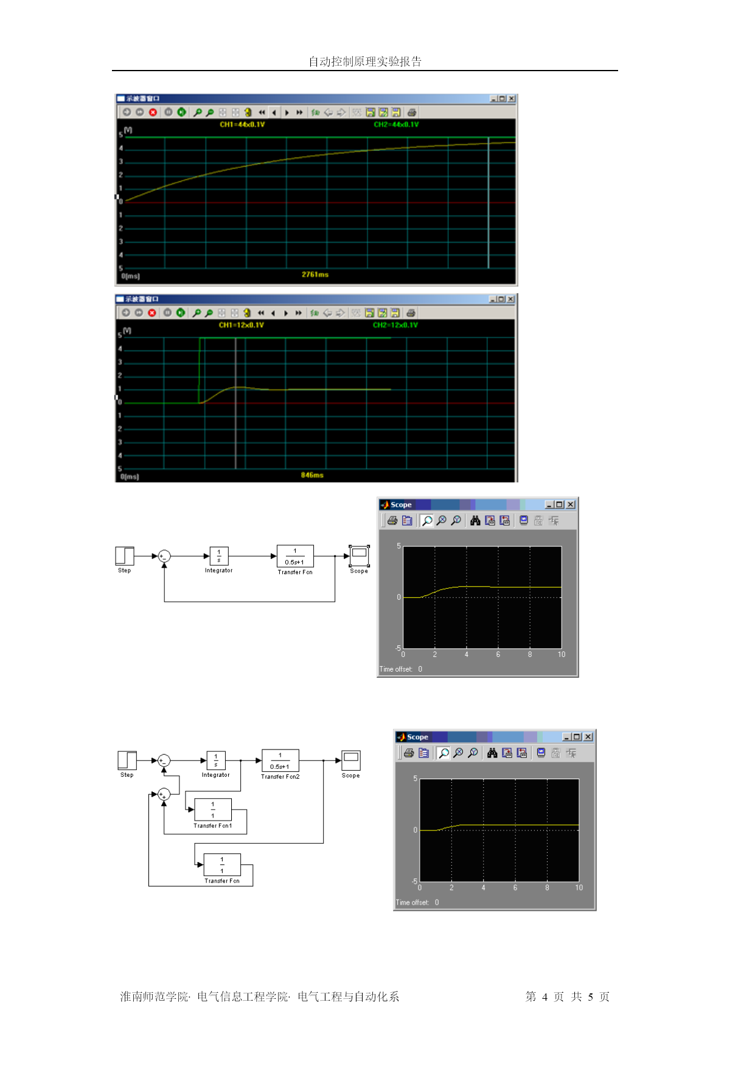Select Zoom X-axis in lower Scope window

pos(459,753)
